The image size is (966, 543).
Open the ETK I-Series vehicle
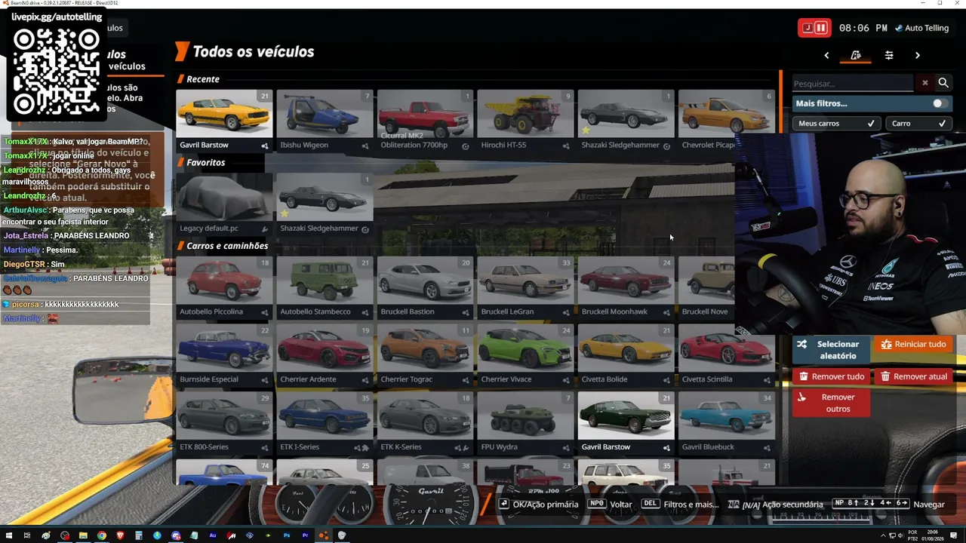tap(325, 423)
